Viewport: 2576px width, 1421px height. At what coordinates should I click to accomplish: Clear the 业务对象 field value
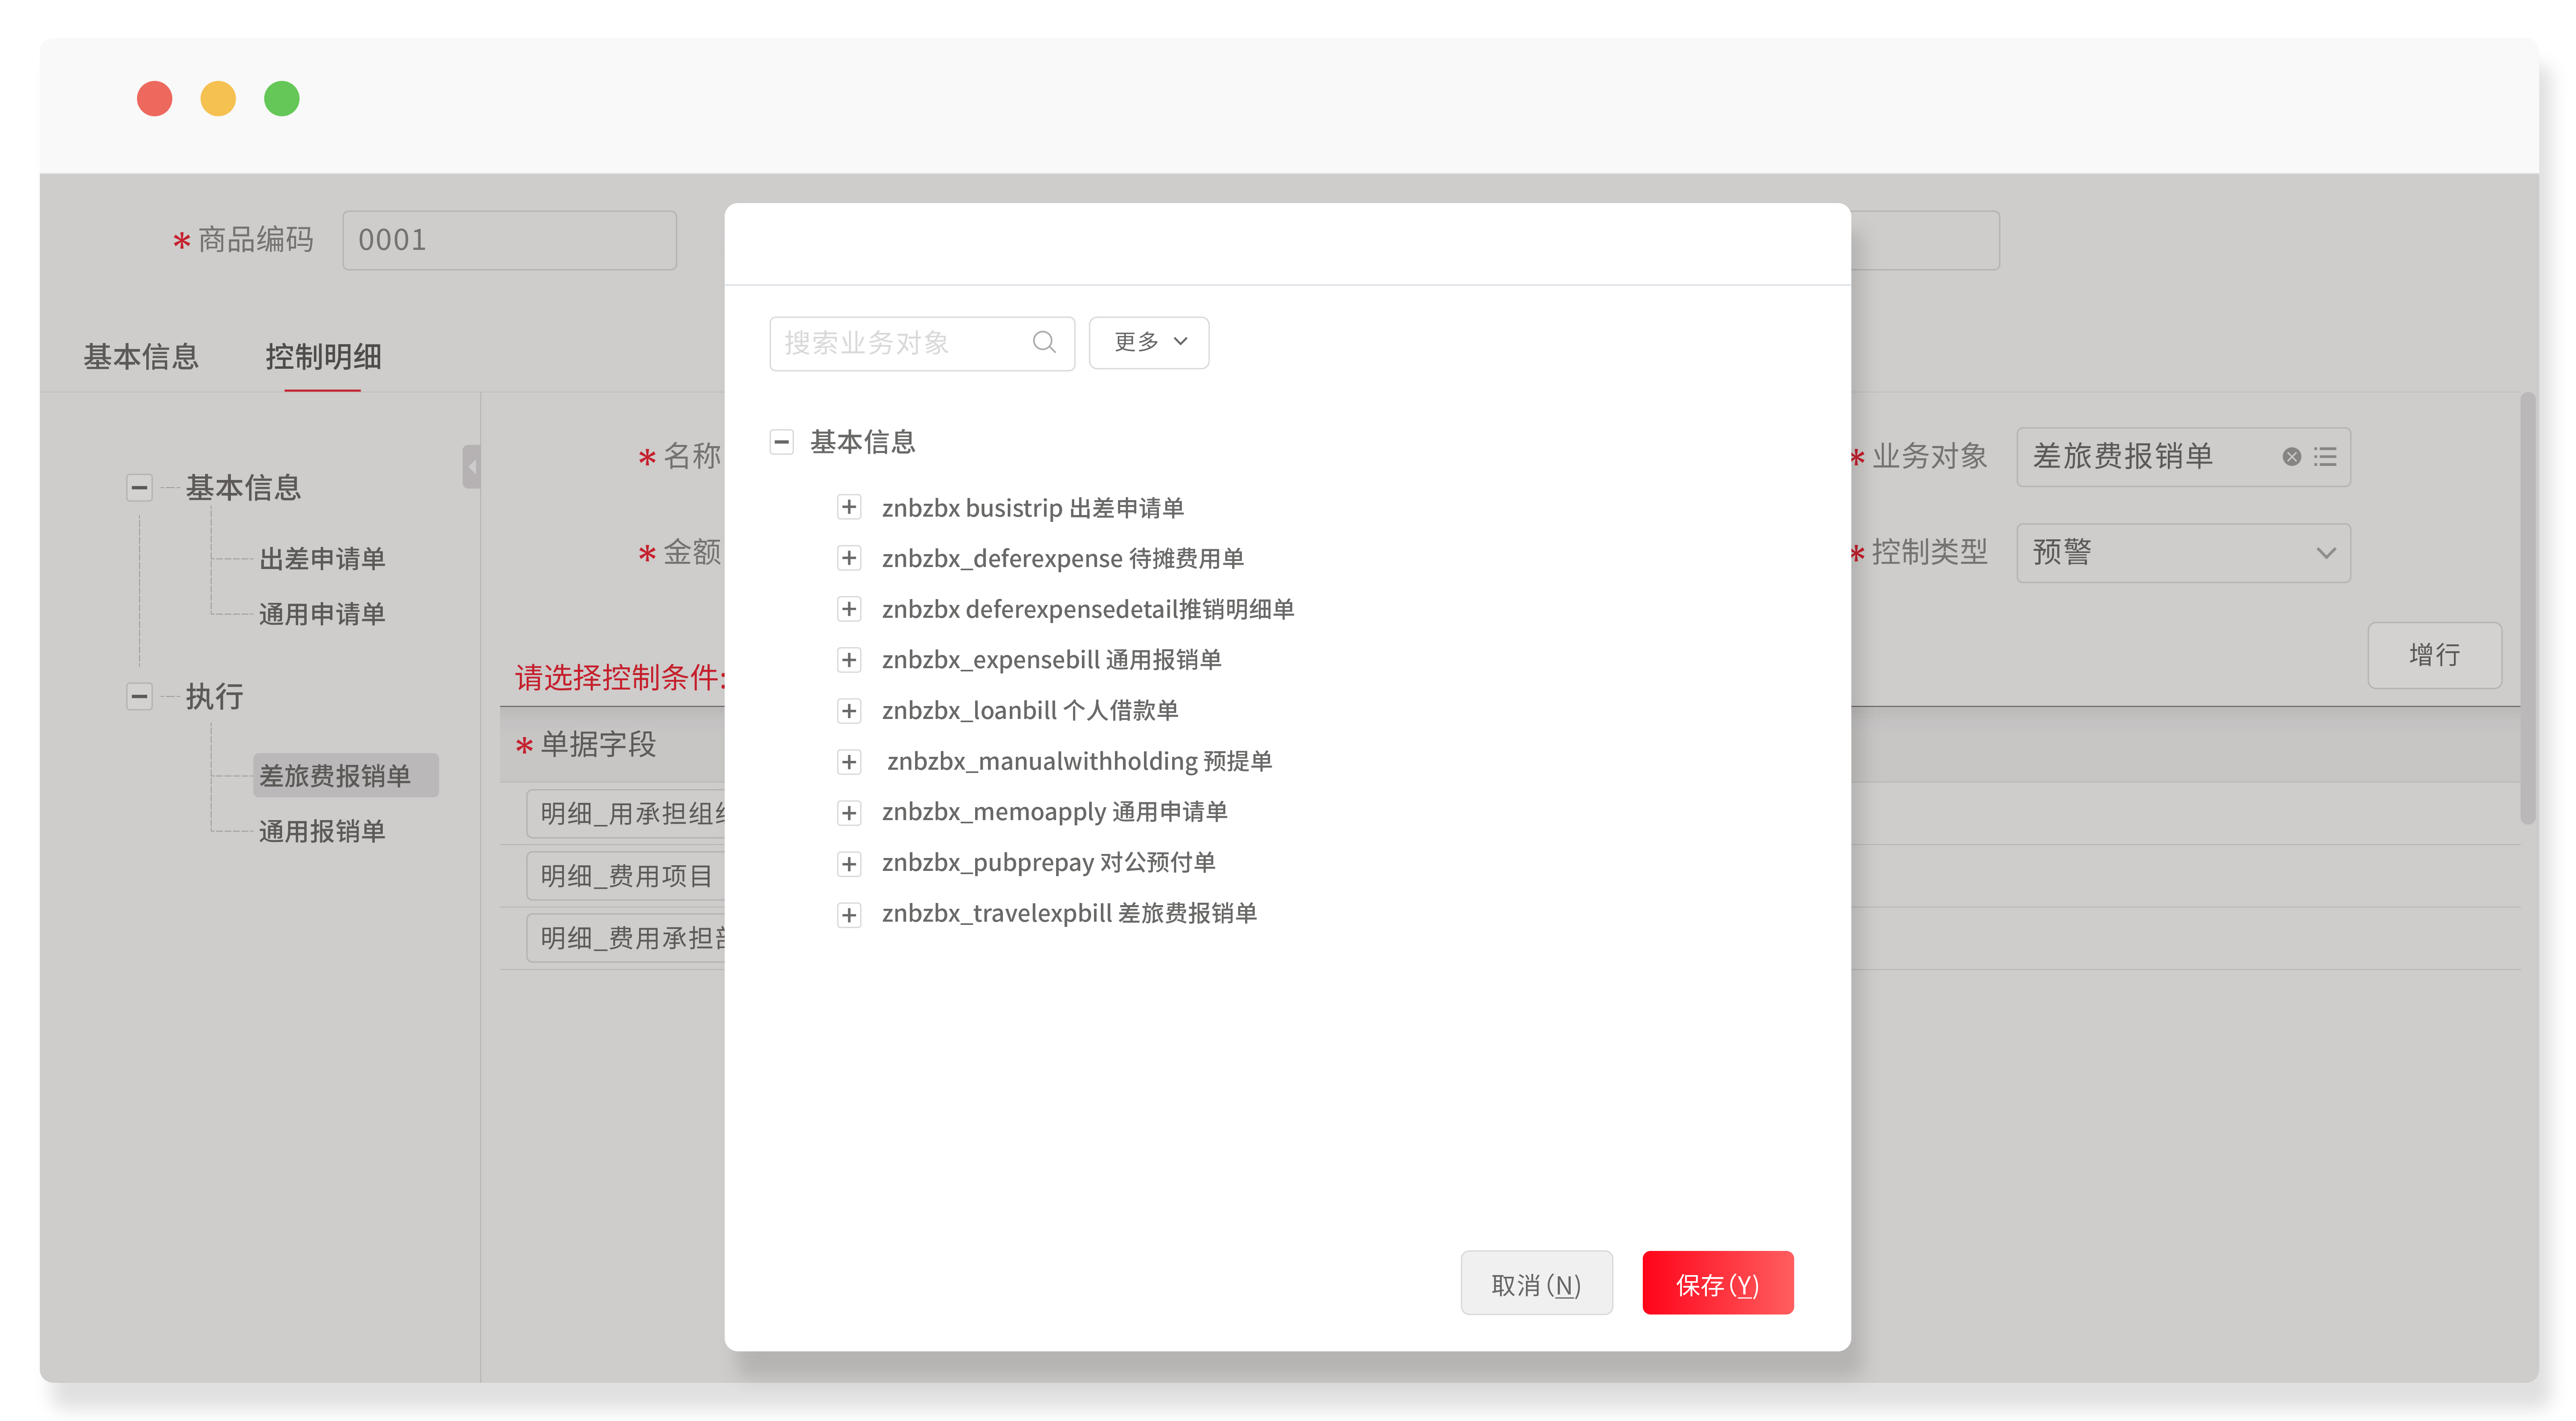click(x=2291, y=457)
